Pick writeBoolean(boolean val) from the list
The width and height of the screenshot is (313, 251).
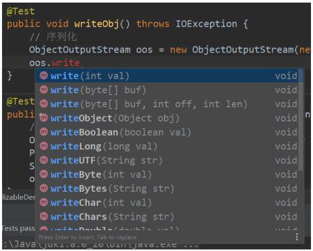[x=168, y=132]
